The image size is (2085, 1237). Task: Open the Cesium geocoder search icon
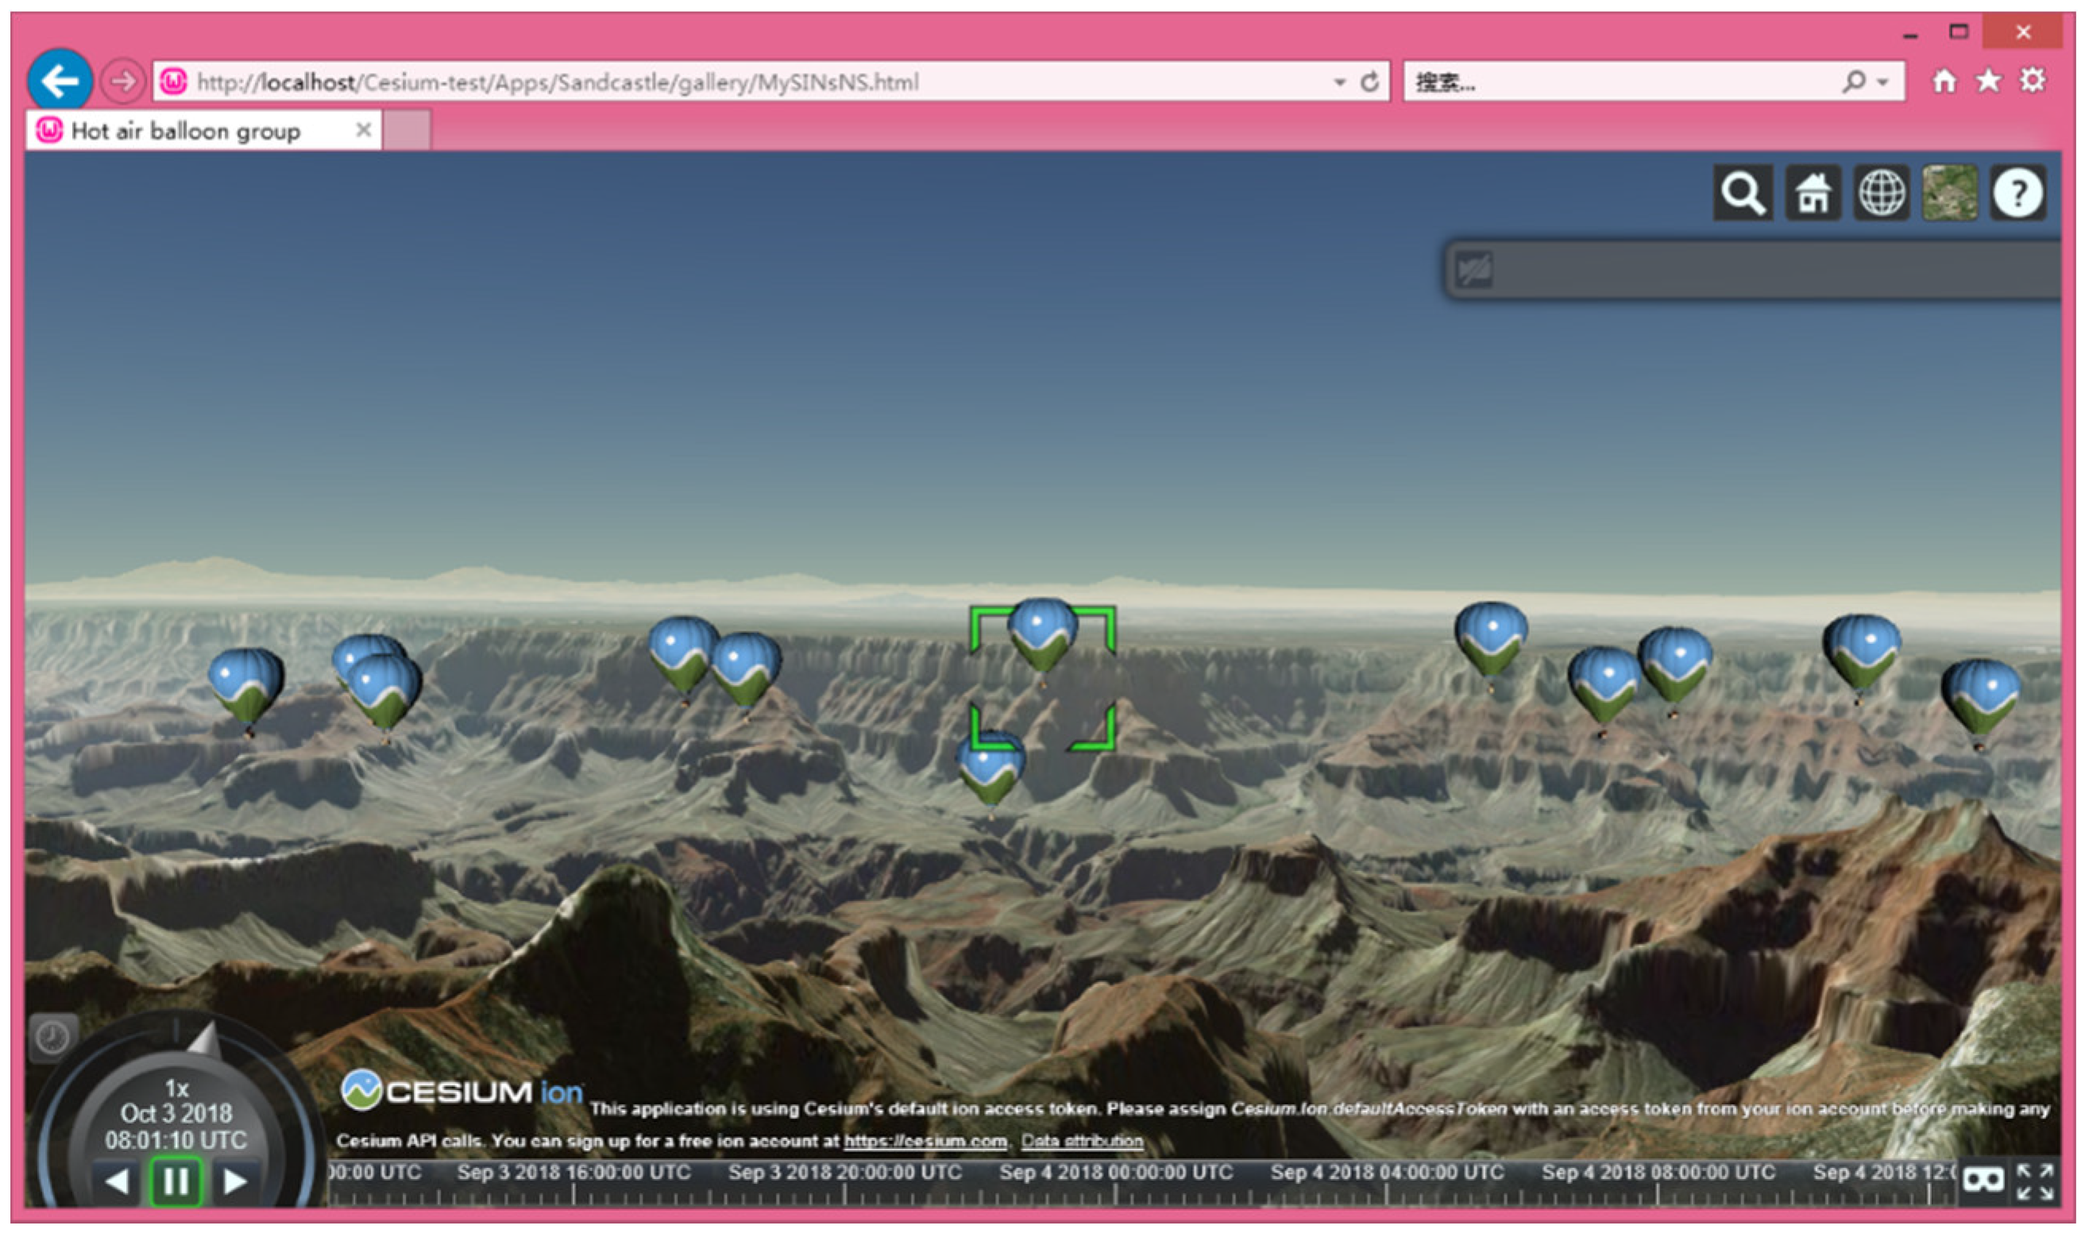1743,193
